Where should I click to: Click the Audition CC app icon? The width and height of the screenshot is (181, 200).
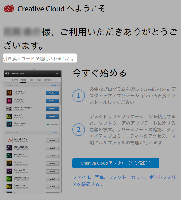point(9,156)
